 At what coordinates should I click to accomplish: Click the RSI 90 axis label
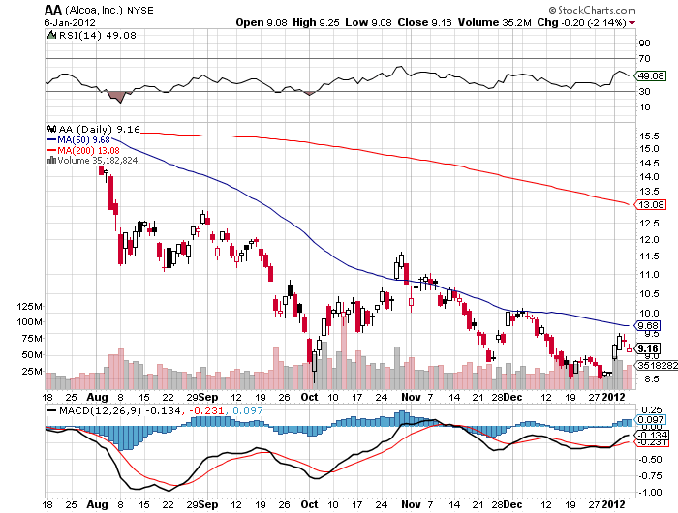tap(645, 44)
